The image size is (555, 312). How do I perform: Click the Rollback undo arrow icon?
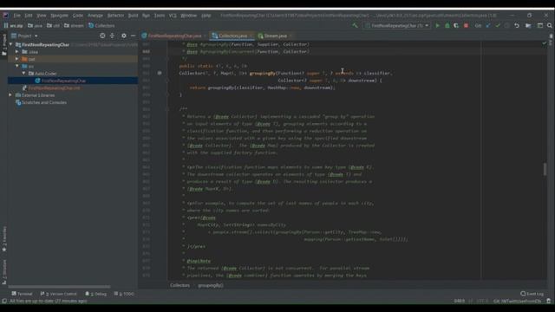pyautogui.click(x=517, y=25)
